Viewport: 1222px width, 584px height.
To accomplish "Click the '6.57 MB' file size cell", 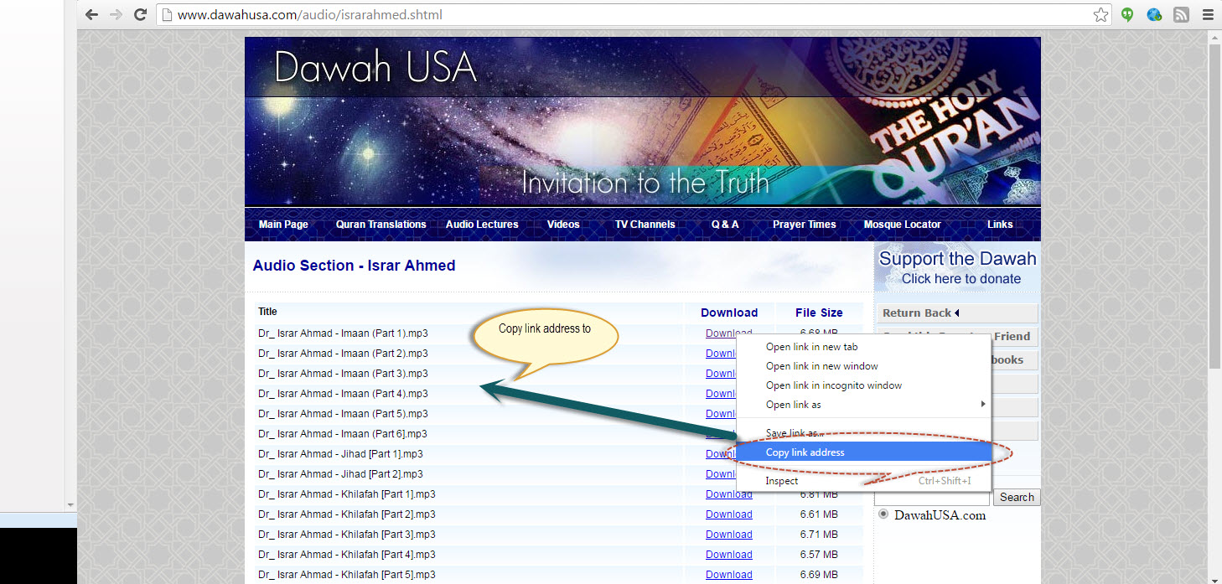I will (x=819, y=555).
